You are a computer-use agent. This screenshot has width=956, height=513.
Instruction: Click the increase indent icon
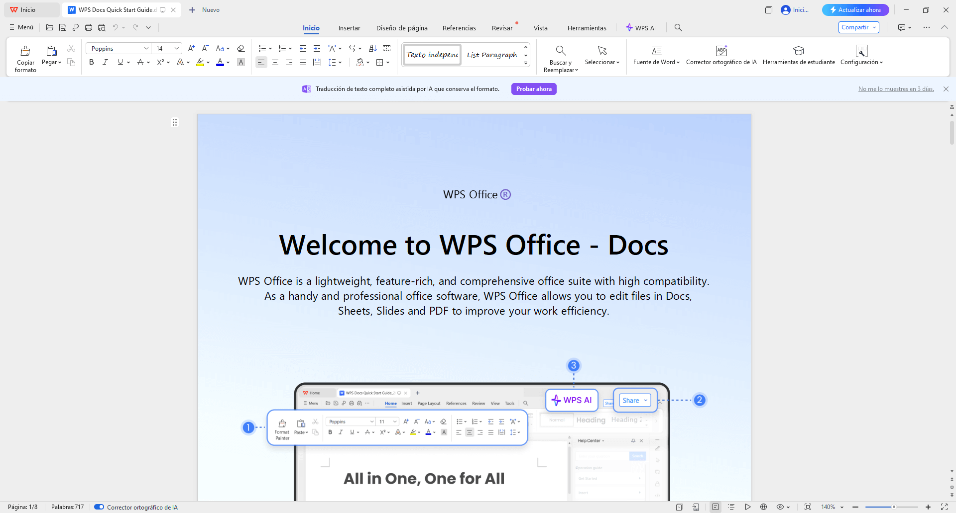(317, 48)
